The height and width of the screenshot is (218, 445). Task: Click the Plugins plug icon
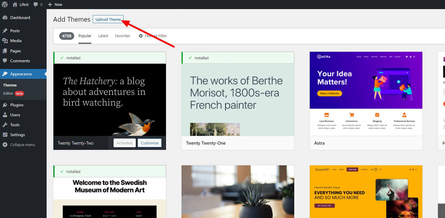click(5, 105)
